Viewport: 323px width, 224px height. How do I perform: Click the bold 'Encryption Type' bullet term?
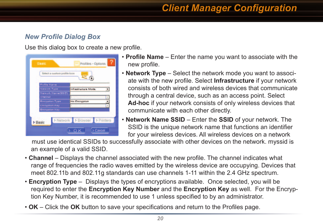coord(53,182)
